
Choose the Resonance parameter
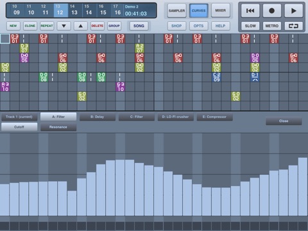pos(58,127)
